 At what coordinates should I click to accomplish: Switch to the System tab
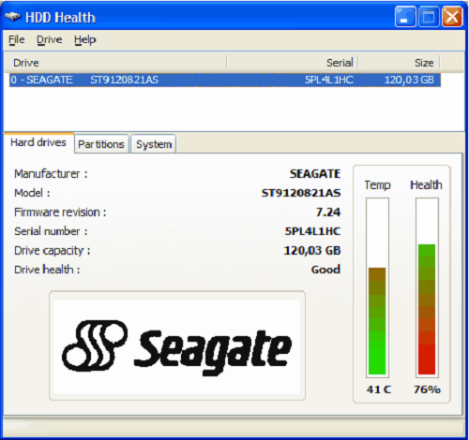pyautogui.click(x=154, y=144)
